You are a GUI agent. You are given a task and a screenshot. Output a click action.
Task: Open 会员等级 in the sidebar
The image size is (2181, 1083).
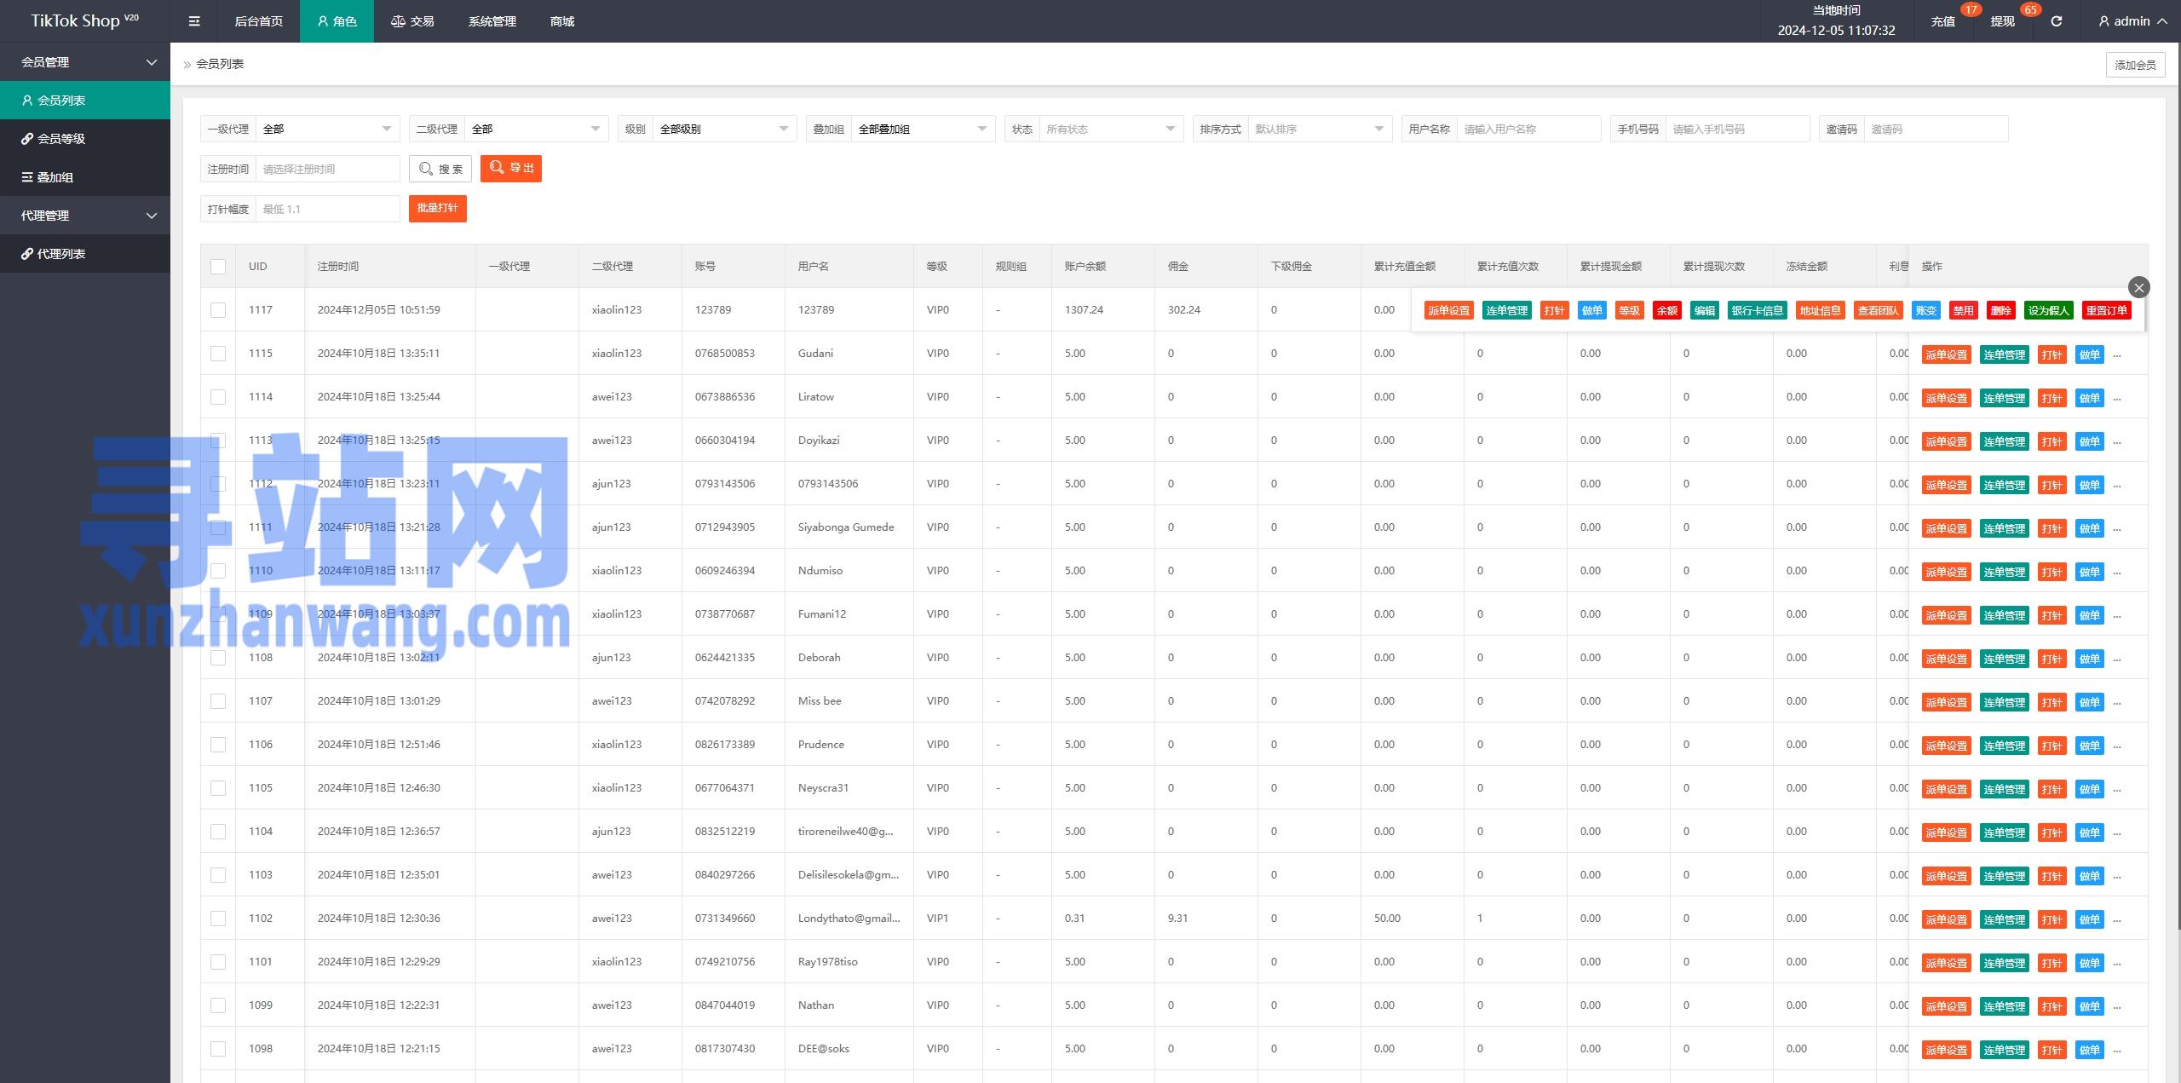[x=61, y=139]
